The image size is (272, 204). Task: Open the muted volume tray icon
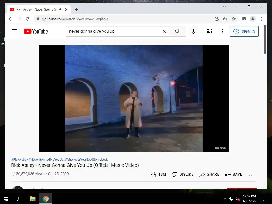[237, 199]
